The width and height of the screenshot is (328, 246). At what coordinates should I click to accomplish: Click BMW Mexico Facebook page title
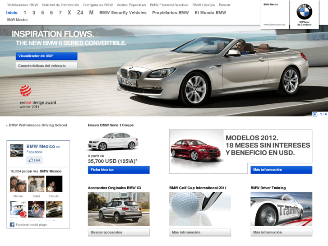coord(41,146)
